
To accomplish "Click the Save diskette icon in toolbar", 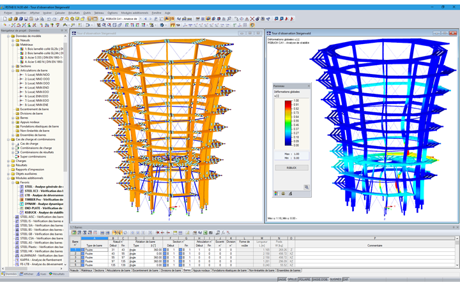I will click(26, 18).
